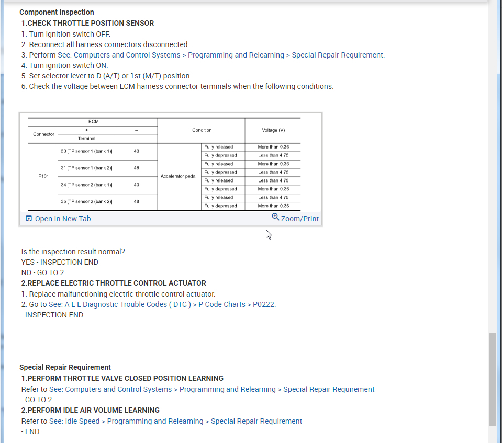
Task: Click '34 [TP sensor 2 (bank 1)]' table cell
Action: (x=86, y=185)
